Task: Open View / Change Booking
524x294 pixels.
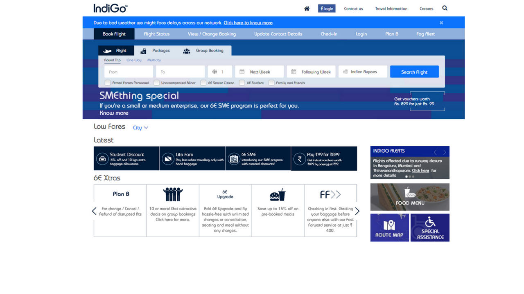Action: [212, 34]
